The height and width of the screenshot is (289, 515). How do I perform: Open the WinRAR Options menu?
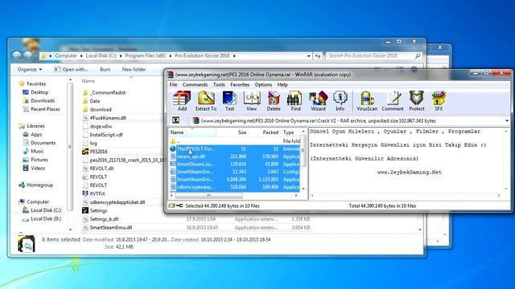263,84
